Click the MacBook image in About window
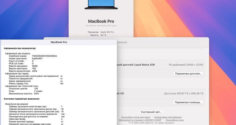This screenshot has height=125, width=236. click(x=101, y=5)
